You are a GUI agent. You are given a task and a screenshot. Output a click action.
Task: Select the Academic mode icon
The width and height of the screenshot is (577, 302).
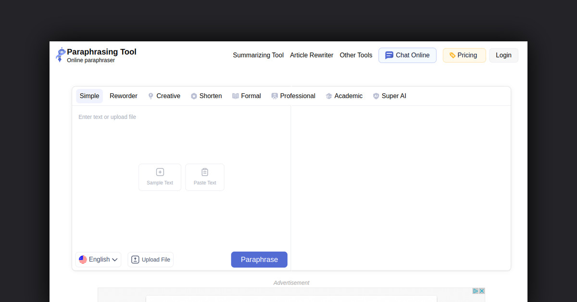[x=329, y=96]
